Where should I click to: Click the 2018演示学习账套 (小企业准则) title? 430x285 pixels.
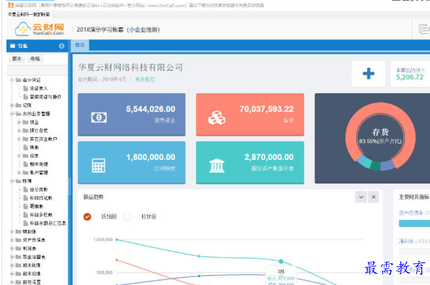(118, 30)
